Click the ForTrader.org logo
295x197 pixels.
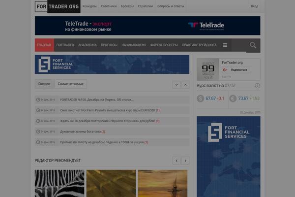tap(58, 6)
